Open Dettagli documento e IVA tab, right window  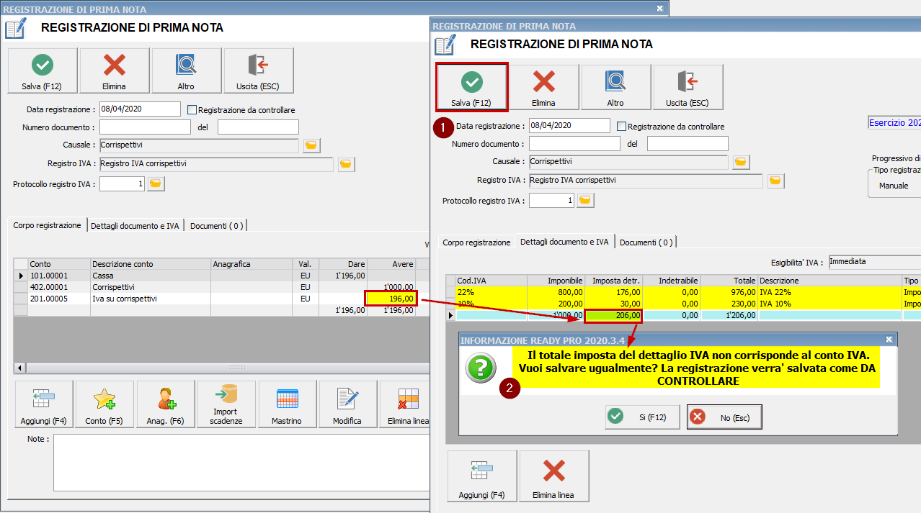click(564, 242)
